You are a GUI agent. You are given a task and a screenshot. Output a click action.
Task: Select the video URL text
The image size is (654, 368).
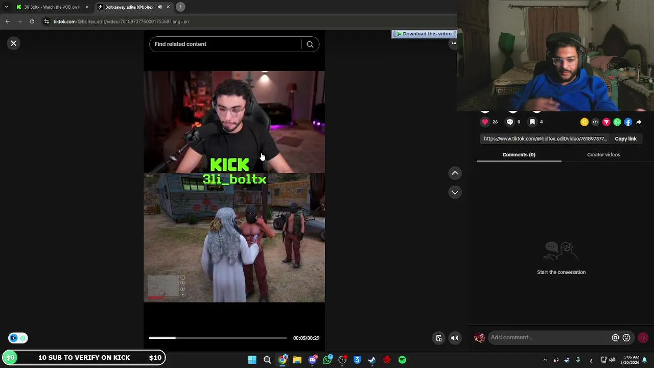545,139
